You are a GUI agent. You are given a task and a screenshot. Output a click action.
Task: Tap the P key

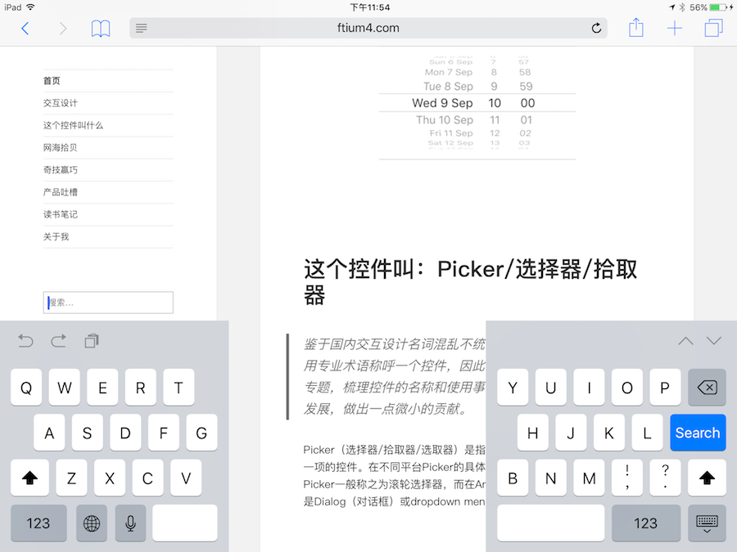tap(665, 388)
